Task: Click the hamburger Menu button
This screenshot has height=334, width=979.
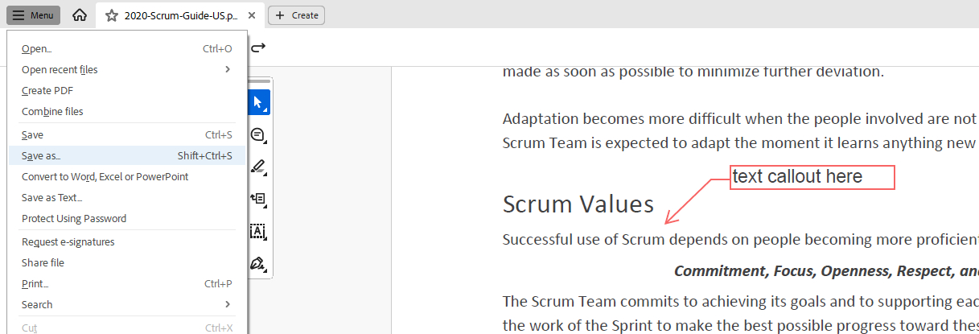Action: pyautogui.click(x=33, y=15)
